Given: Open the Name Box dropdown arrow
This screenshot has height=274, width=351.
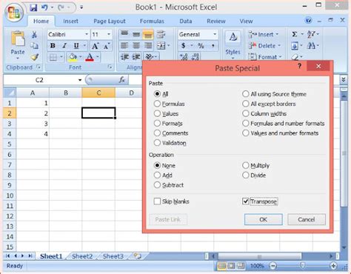Looking at the screenshot, I should click(x=80, y=80).
